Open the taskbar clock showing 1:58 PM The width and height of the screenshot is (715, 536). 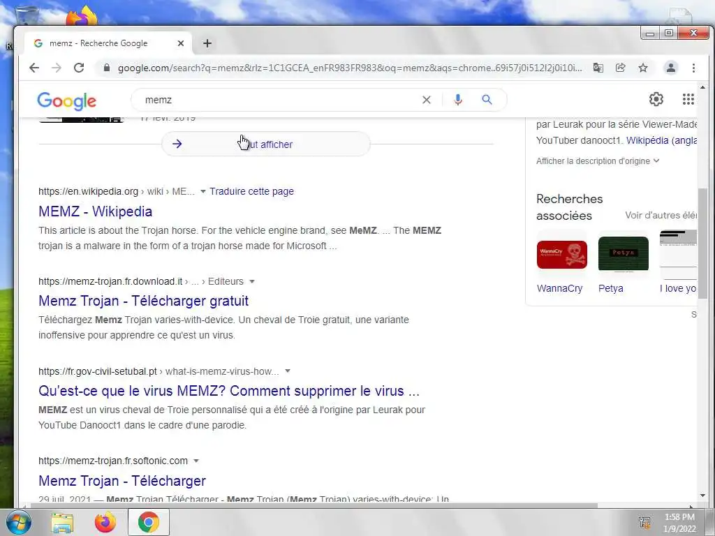pos(679,523)
